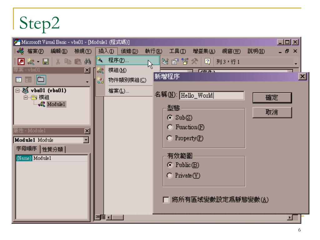This screenshot has width=320, height=240.
Task: Click the Visual Basic icon left of 檔案 menu
Action: tap(20, 51)
